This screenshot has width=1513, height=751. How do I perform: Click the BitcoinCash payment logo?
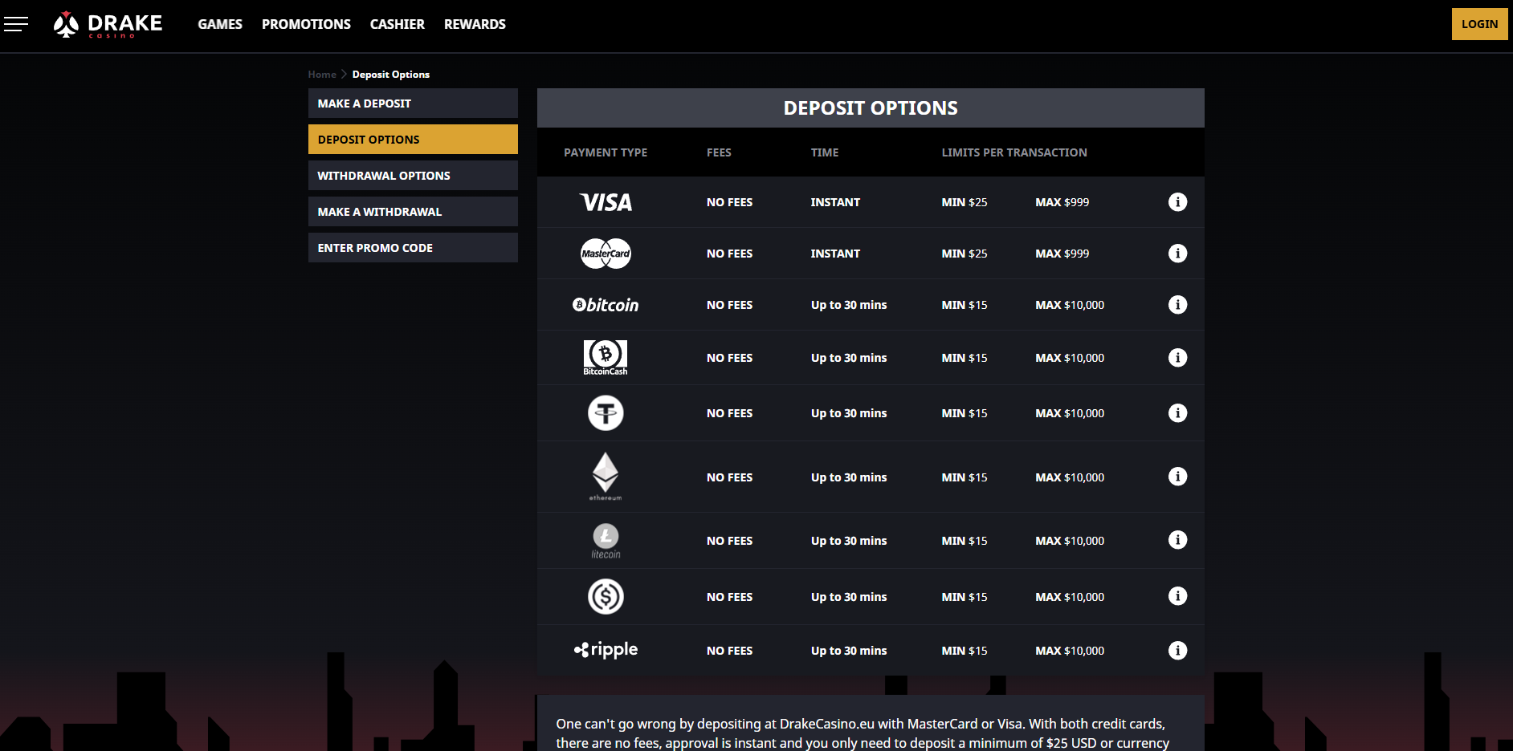tap(606, 358)
